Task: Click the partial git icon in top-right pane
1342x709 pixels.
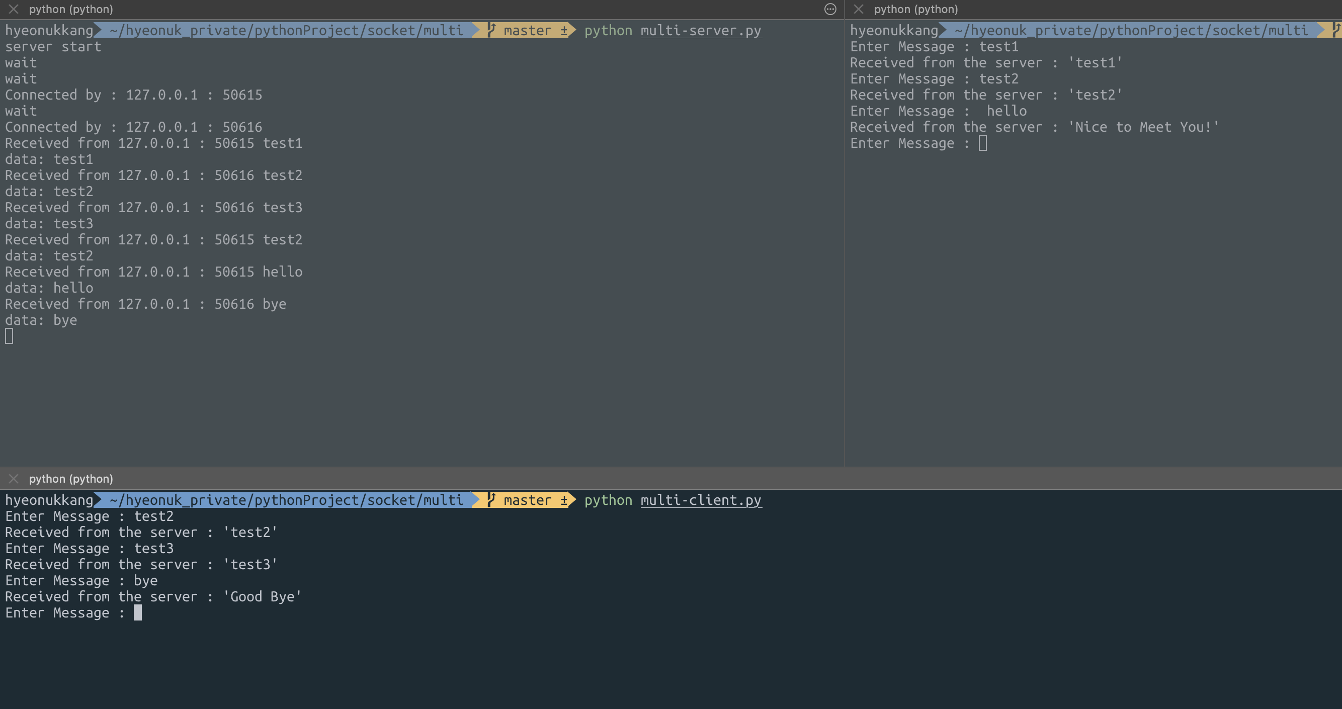Action: click(1336, 30)
